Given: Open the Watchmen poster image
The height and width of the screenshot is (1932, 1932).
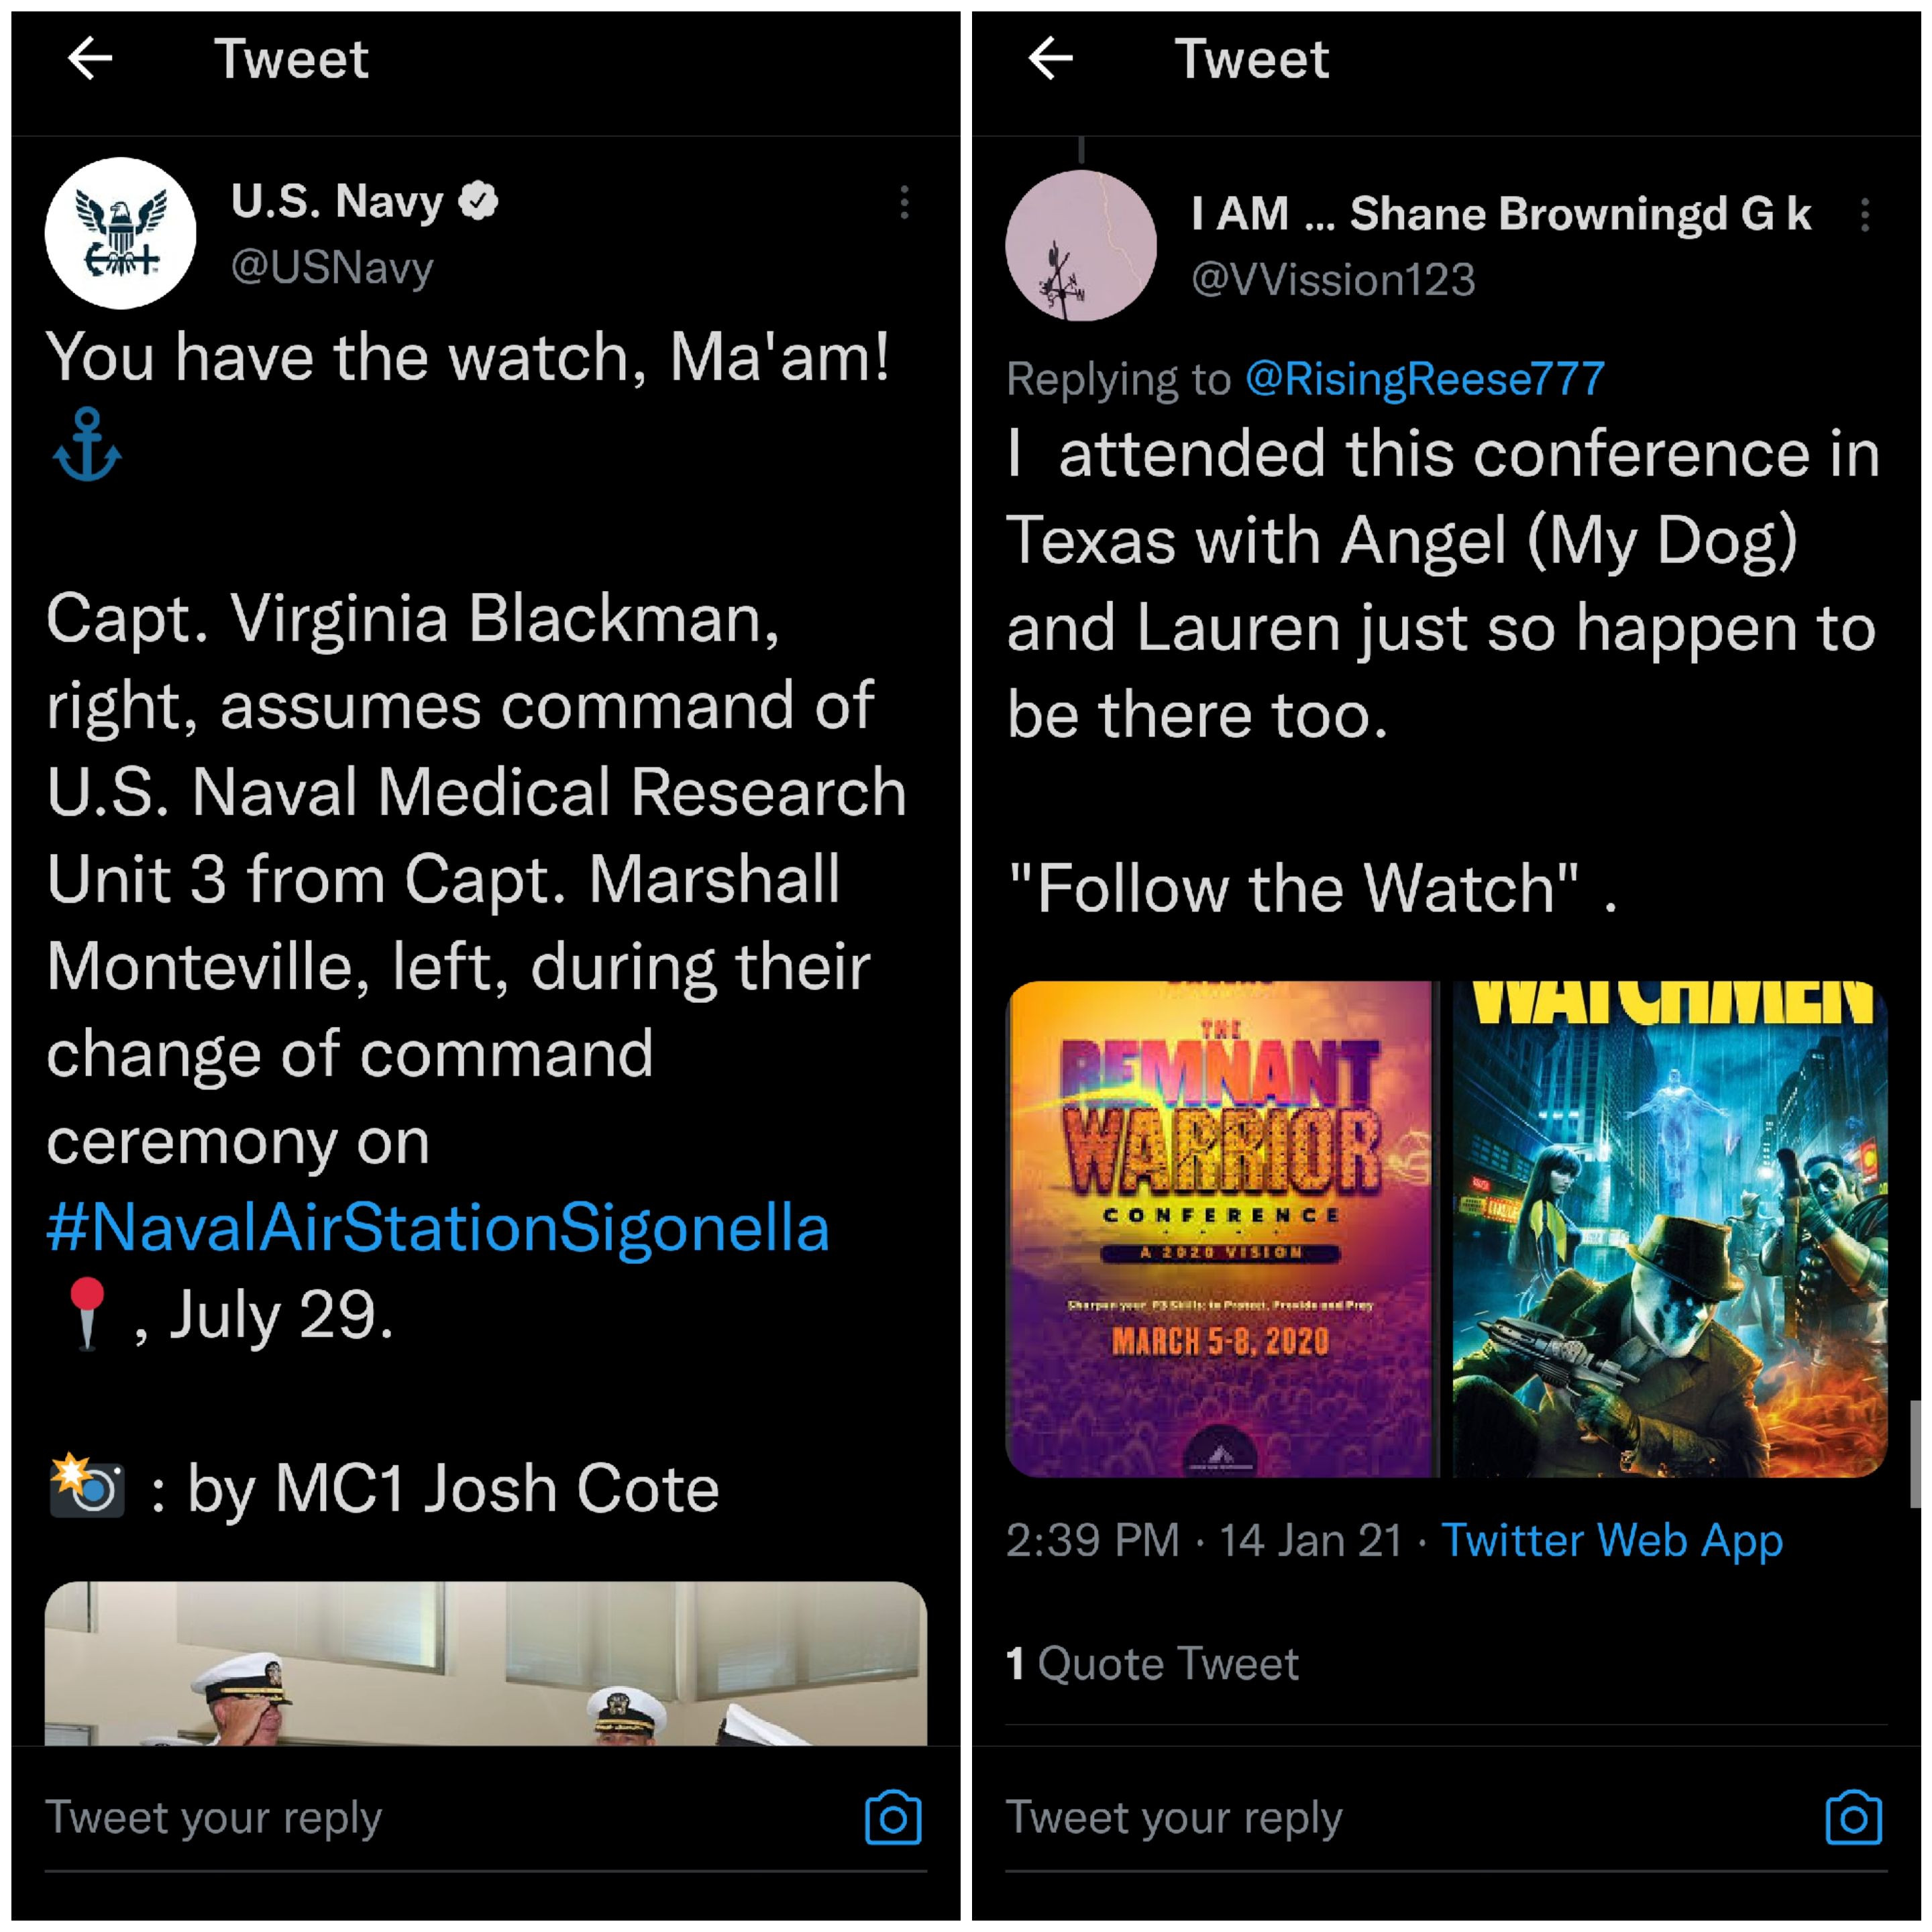Looking at the screenshot, I should coord(1669,1229).
